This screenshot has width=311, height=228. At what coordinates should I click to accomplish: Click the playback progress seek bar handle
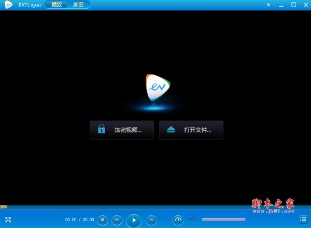(4, 207)
